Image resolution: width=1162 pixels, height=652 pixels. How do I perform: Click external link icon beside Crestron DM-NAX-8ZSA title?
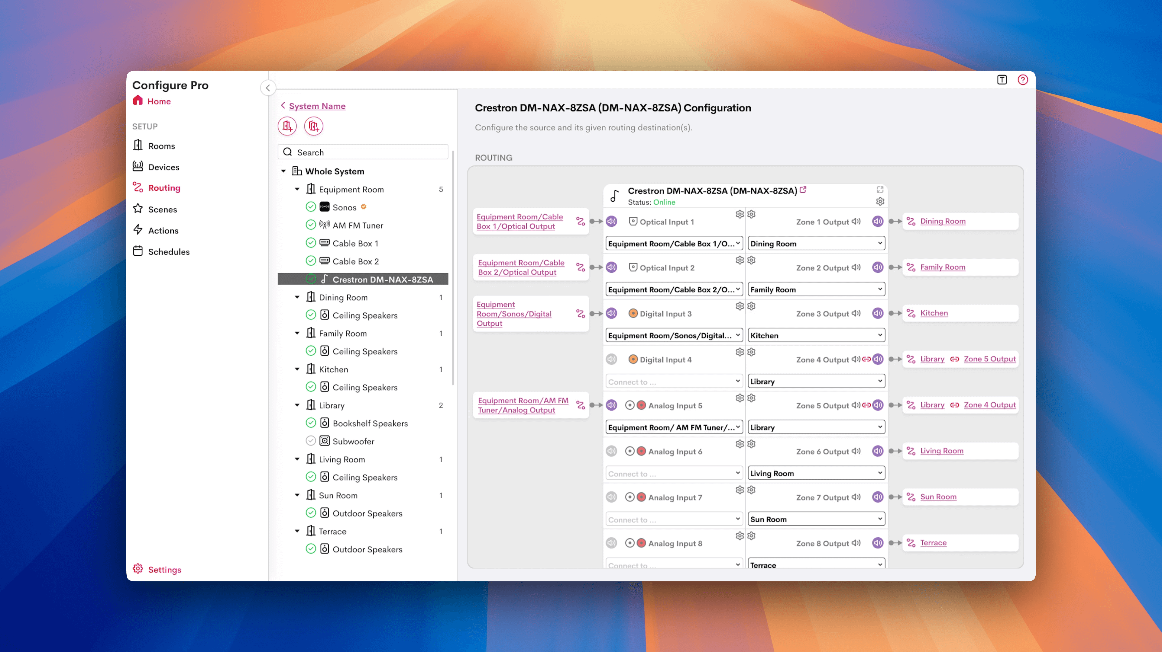tap(803, 190)
